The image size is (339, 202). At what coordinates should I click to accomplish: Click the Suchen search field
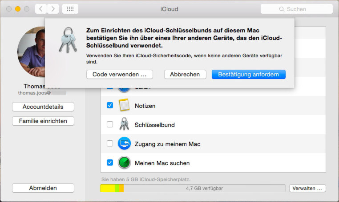tap(296, 9)
